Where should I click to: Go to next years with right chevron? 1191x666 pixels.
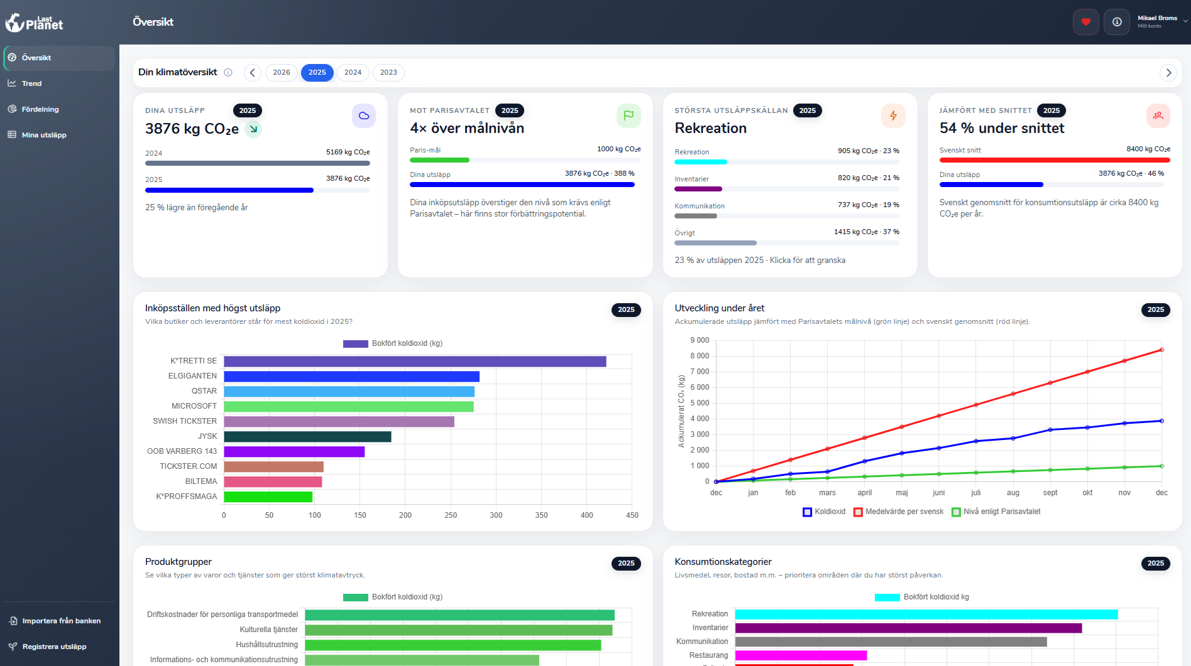tap(1168, 73)
